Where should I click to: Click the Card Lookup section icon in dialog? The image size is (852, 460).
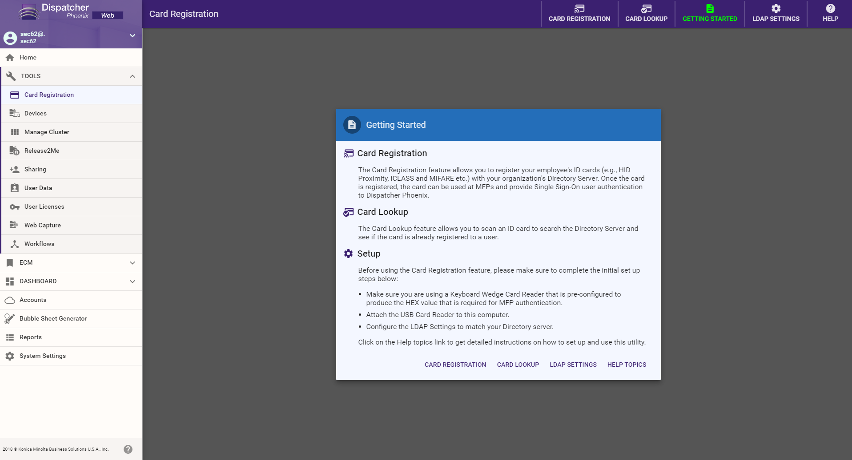tap(349, 212)
